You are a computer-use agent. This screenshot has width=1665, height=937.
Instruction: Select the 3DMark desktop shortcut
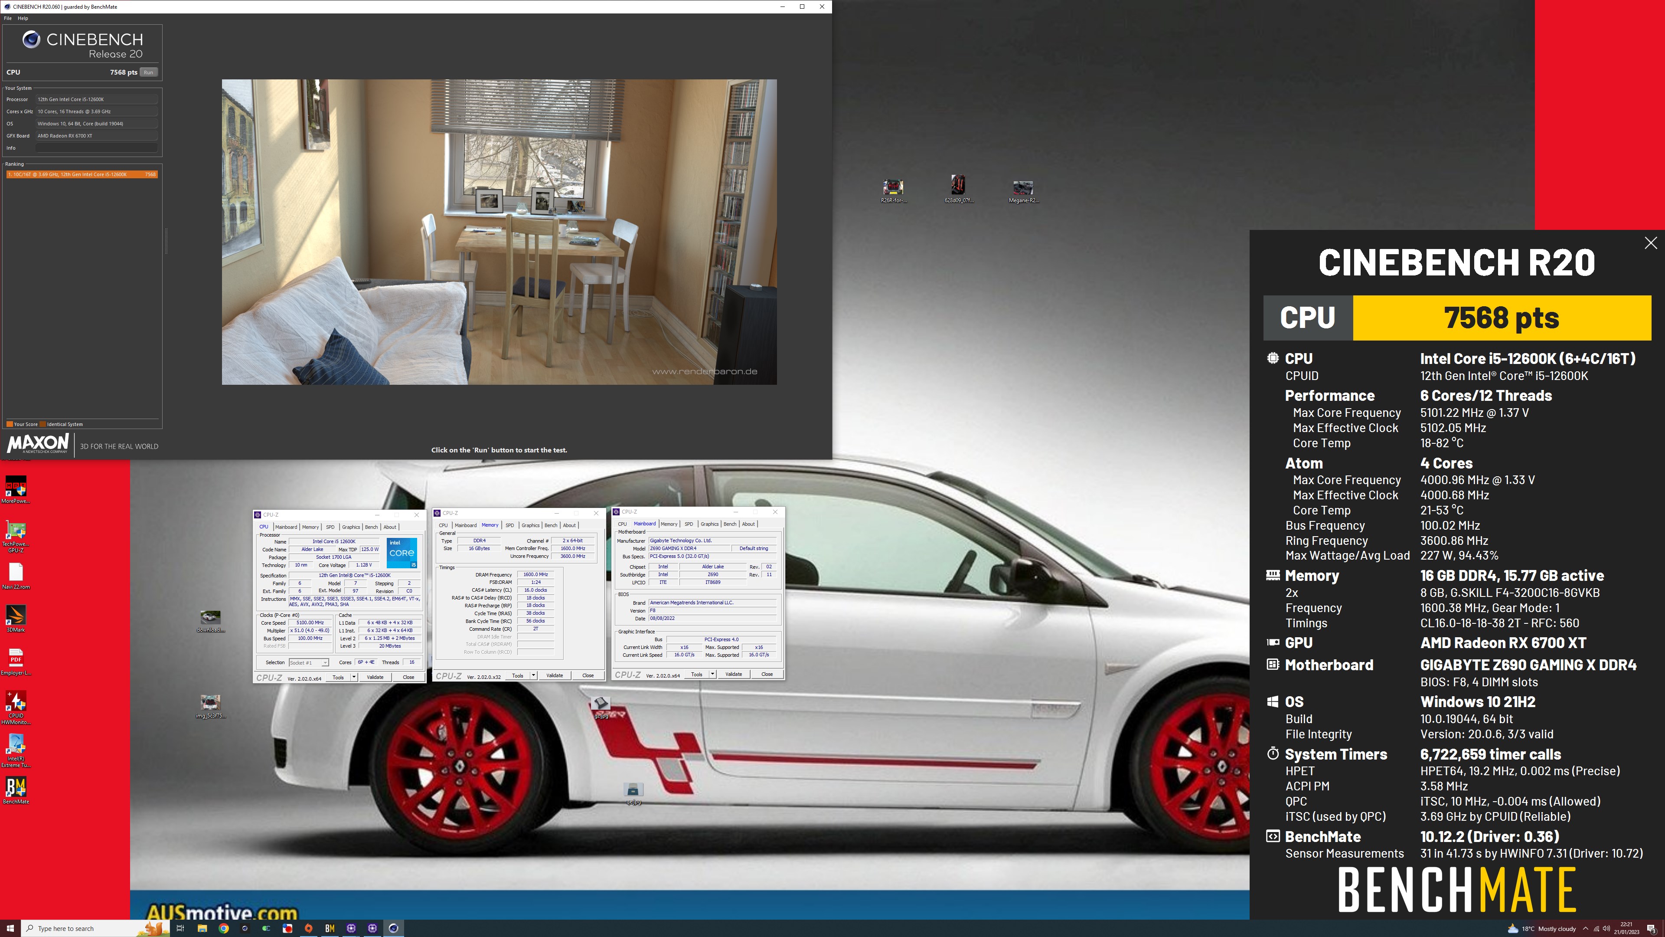point(16,618)
